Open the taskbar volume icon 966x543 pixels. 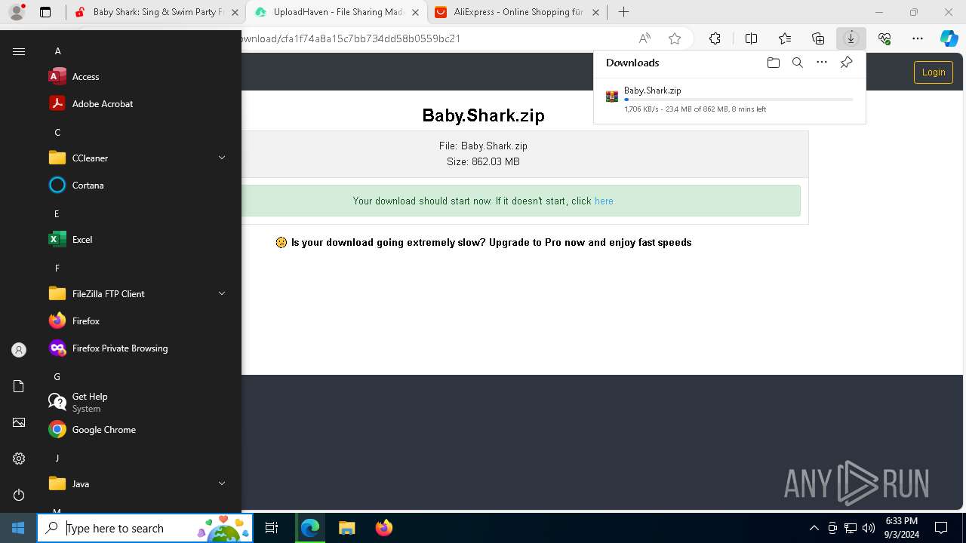(868, 528)
